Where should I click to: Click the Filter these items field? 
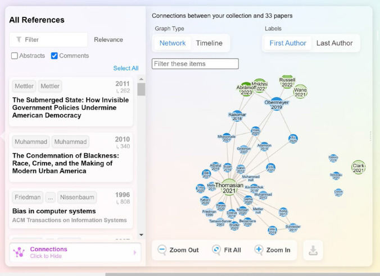pyautogui.click(x=195, y=64)
